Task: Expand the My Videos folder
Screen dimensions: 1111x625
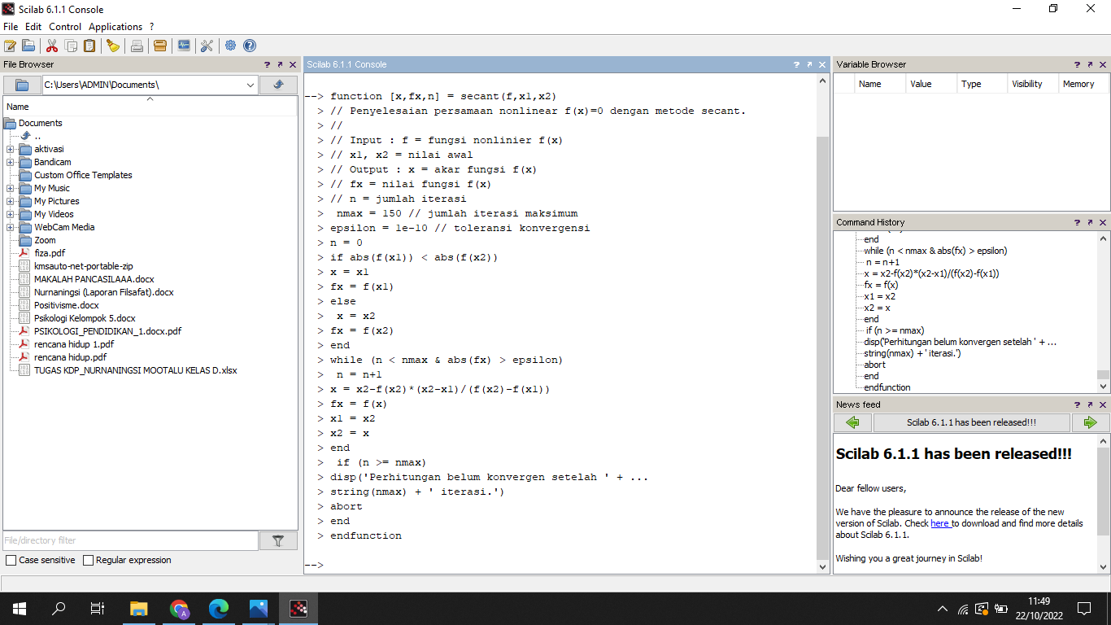Action: coord(10,214)
